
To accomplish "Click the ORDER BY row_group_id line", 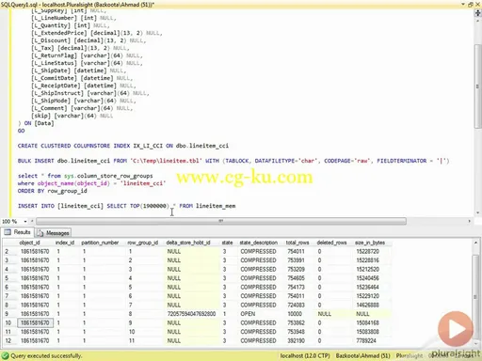I will [53, 191].
